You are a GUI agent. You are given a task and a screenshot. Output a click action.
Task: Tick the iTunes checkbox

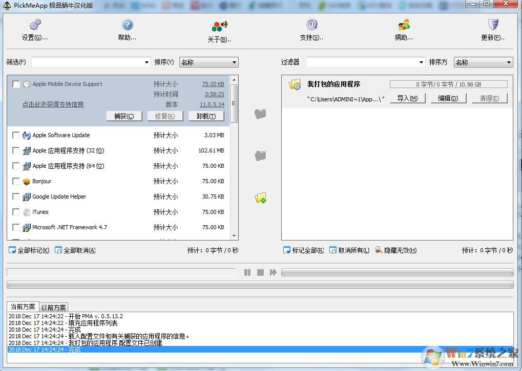click(x=16, y=212)
